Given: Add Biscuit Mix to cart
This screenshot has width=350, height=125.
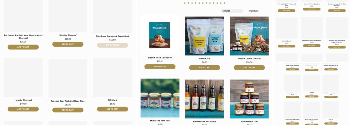Looking at the screenshot, I should tap(204, 67).
